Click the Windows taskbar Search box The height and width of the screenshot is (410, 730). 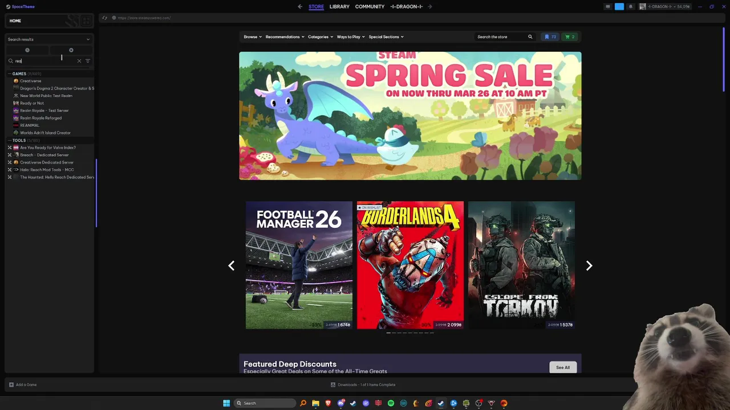click(x=265, y=403)
